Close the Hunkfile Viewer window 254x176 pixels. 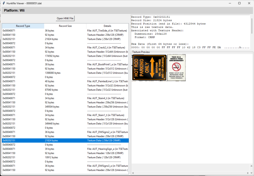248,3
